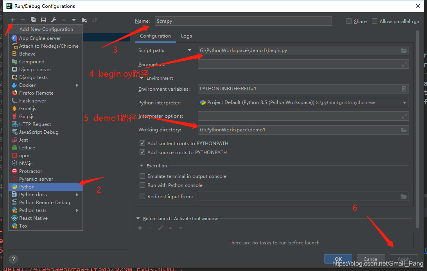
Task: Select Lettuce configuration type
Action: click(x=45, y=147)
